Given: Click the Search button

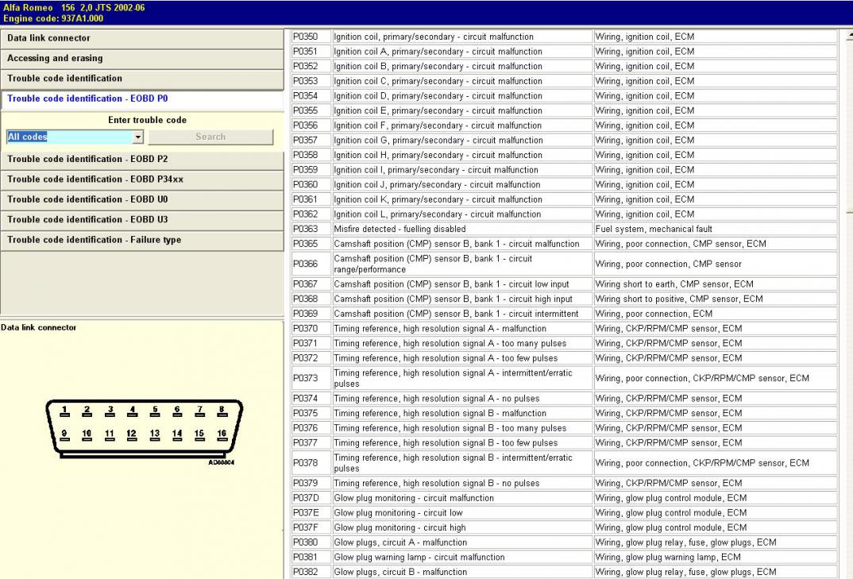Looking at the screenshot, I should [x=210, y=137].
